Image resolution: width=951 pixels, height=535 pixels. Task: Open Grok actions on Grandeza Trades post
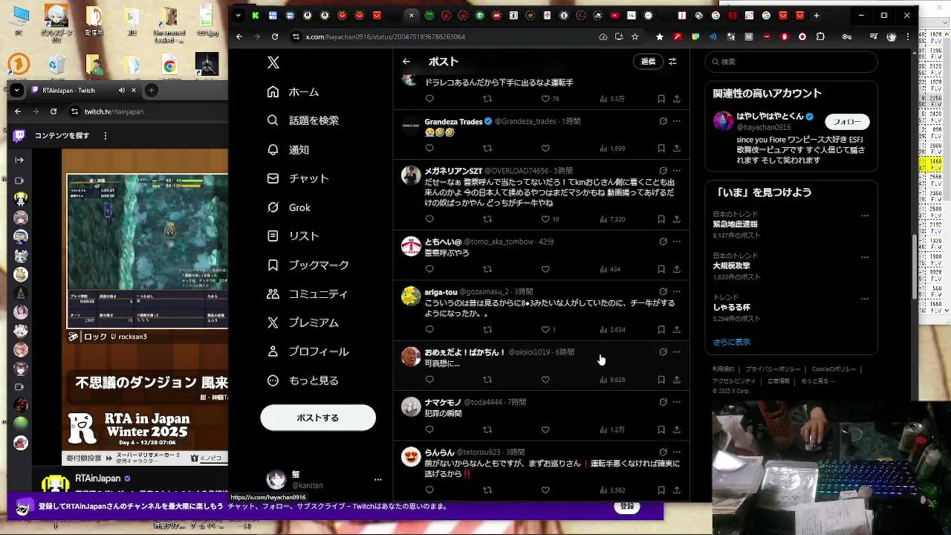click(663, 121)
